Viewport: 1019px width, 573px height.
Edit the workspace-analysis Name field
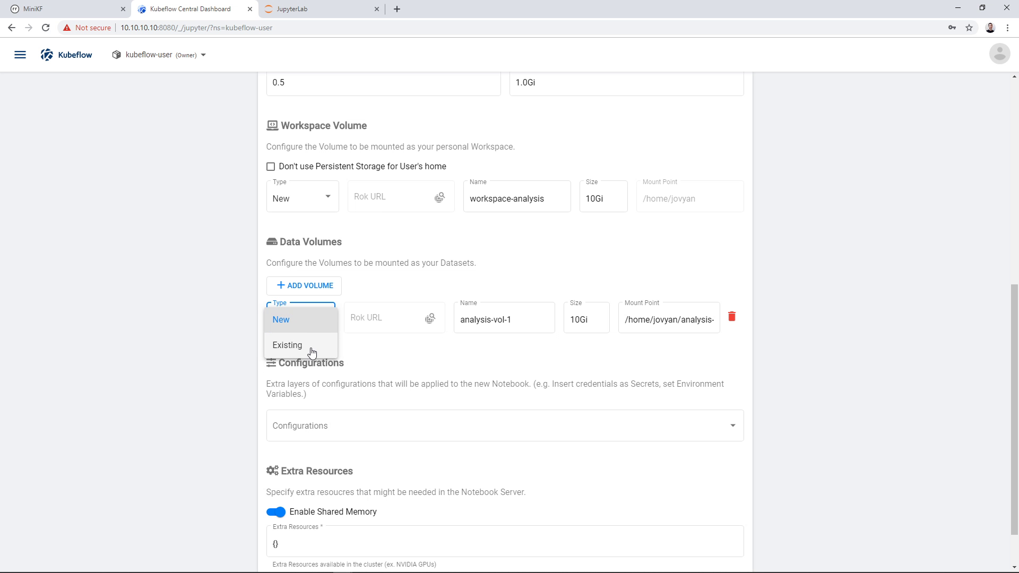(x=517, y=197)
